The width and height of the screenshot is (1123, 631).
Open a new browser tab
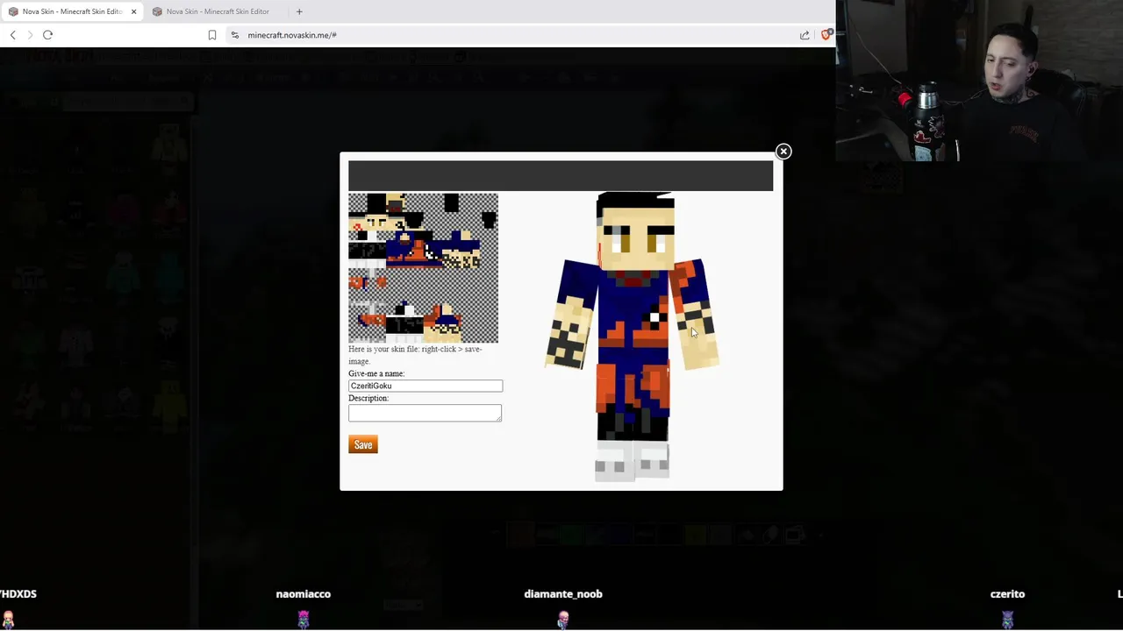pyautogui.click(x=299, y=11)
